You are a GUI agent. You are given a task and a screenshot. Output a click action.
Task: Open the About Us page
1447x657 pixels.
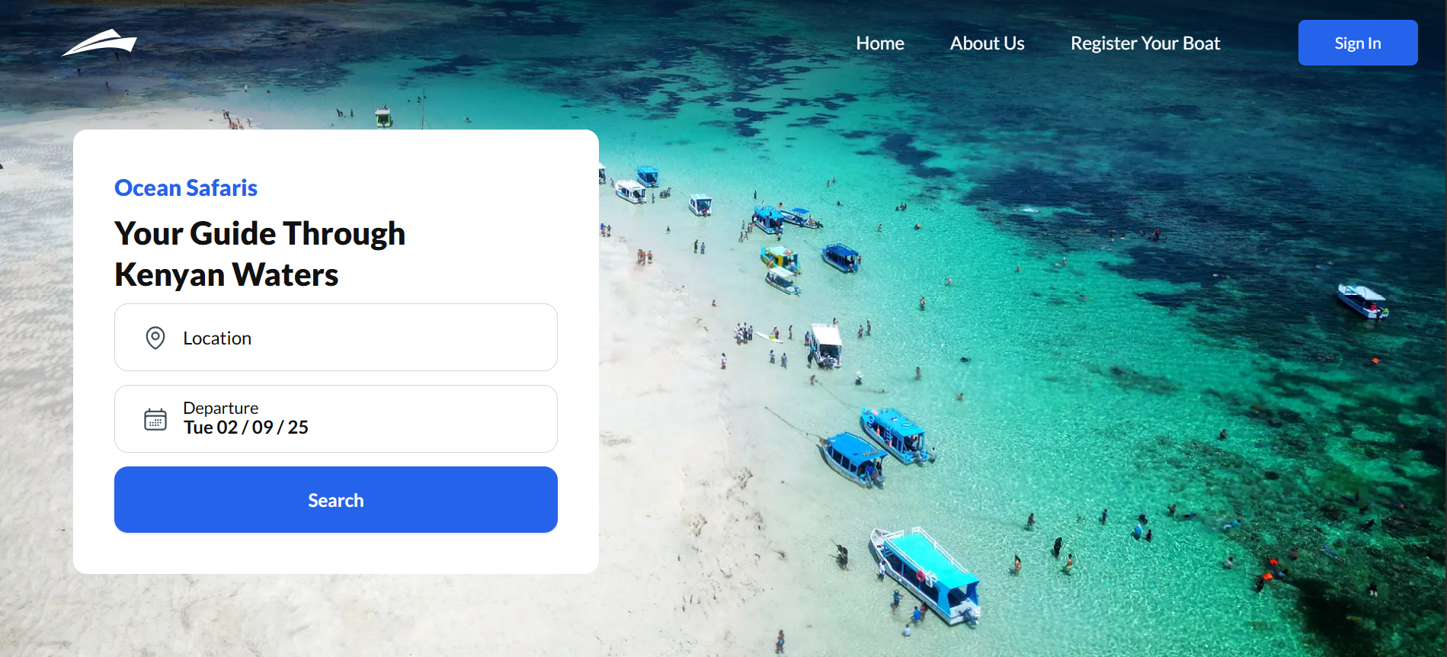[987, 43]
